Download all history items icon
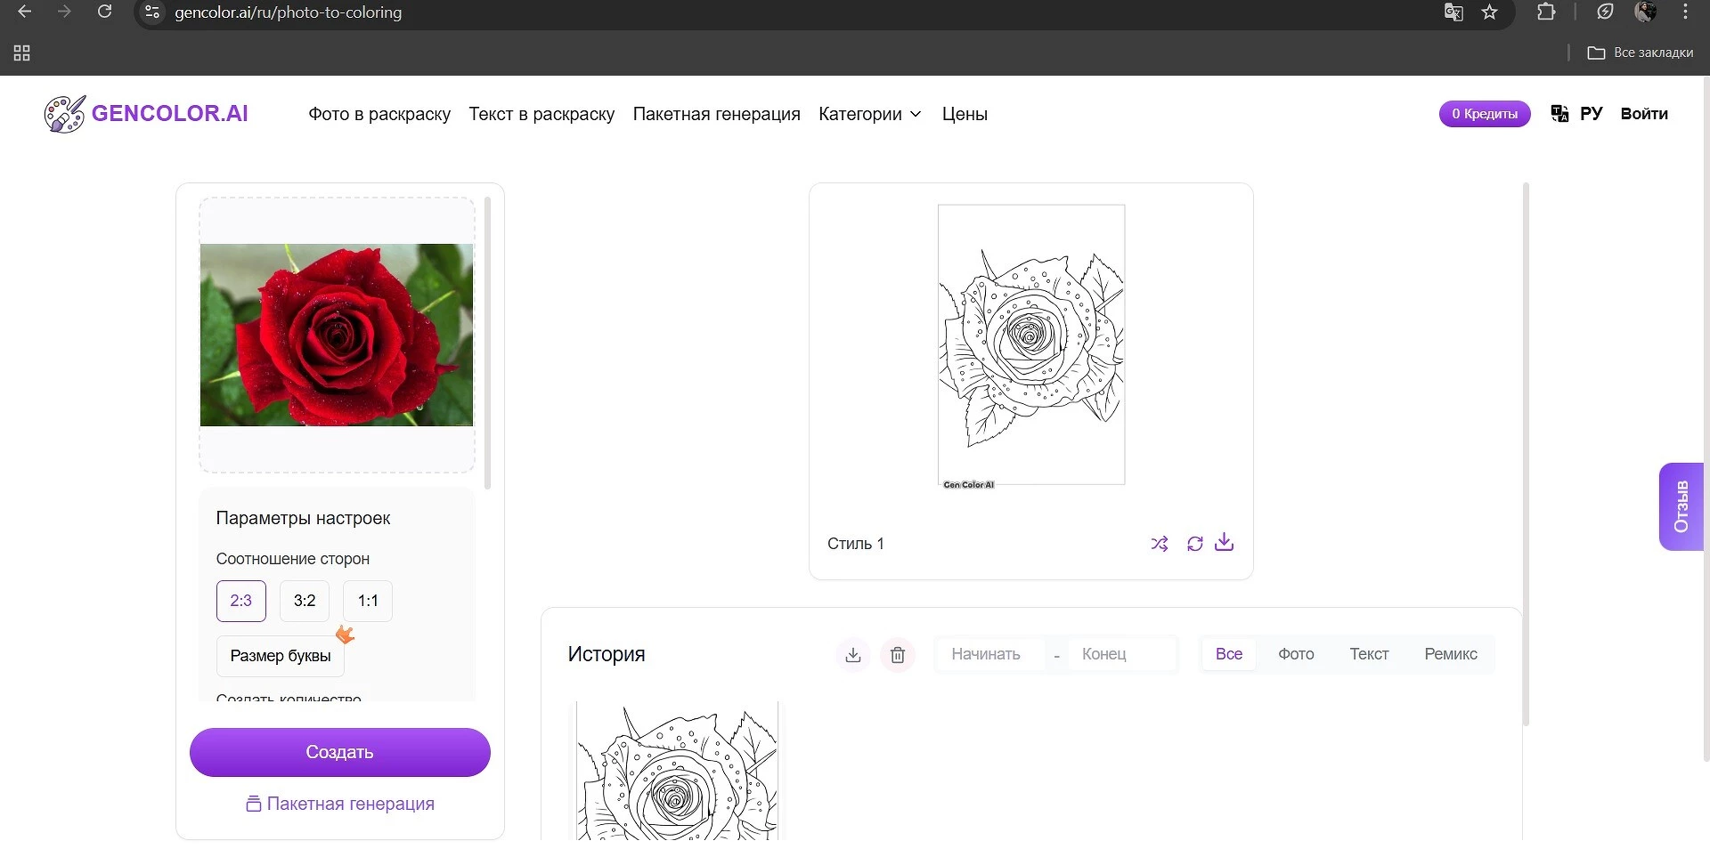Screen dimensions: 1710x849 click(852, 655)
